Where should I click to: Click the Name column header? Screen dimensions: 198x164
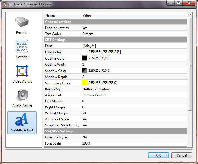(x=63, y=15)
